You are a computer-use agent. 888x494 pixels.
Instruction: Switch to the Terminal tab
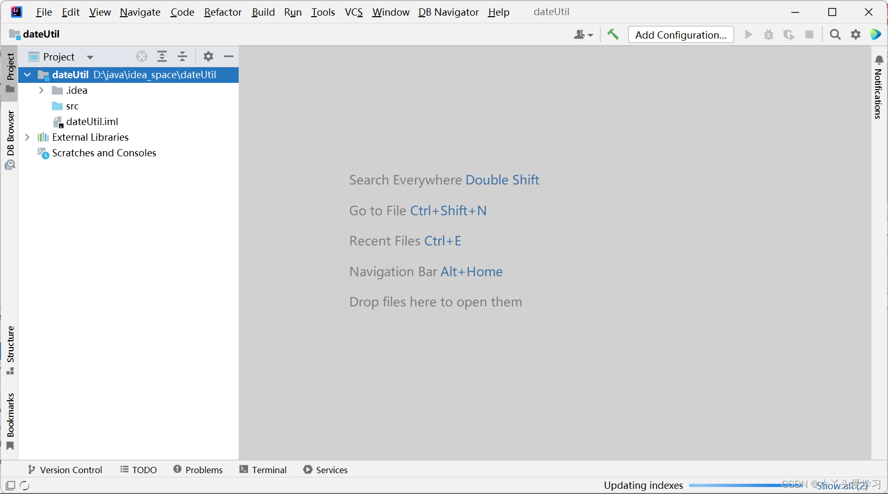263,470
